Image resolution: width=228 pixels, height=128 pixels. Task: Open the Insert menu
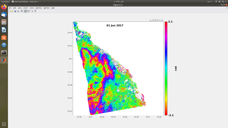[x=25, y=8]
